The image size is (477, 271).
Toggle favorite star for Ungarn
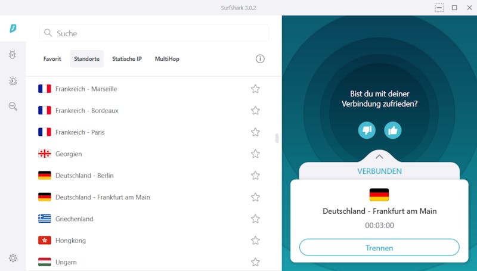click(255, 262)
